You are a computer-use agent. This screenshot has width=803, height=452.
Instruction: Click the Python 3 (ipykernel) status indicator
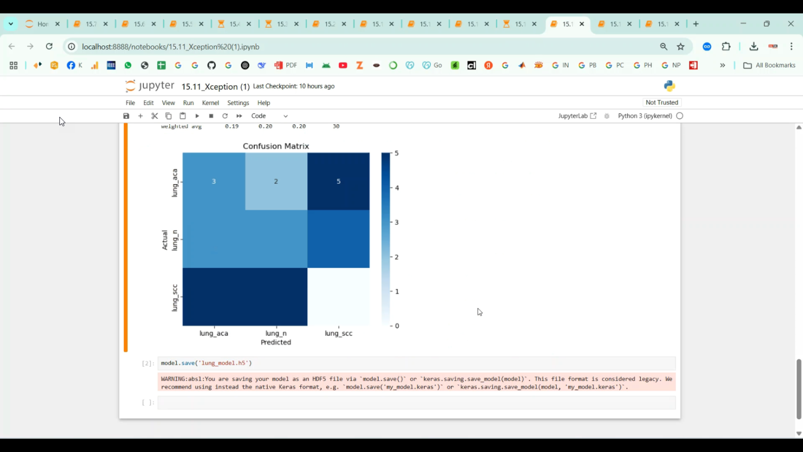coord(645,116)
